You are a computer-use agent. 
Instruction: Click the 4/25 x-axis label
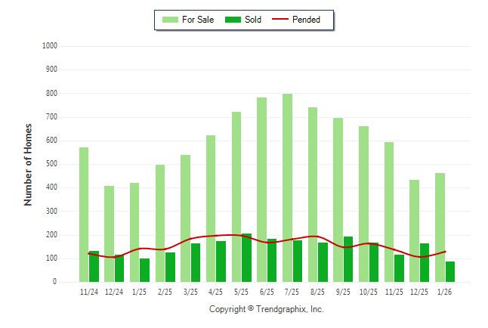(x=216, y=292)
